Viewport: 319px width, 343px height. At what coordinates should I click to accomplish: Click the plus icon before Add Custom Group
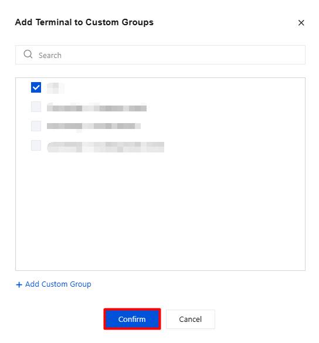19,284
